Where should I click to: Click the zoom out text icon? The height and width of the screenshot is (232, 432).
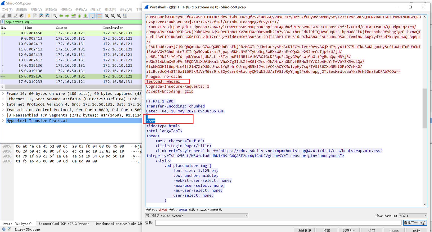click(x=113, y=16)
